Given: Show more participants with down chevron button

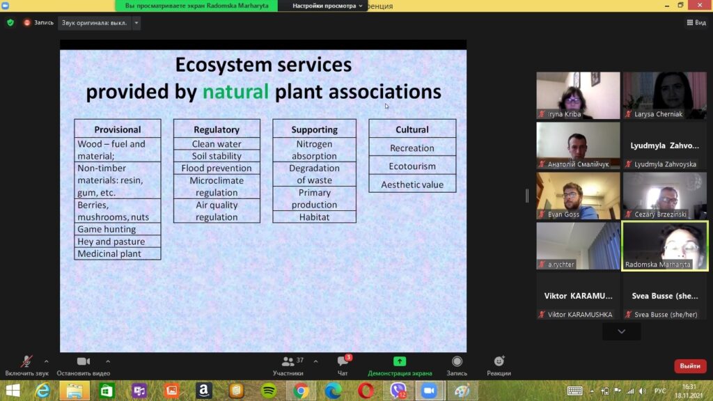Looking at the screenshot, I should pos(621,332).
